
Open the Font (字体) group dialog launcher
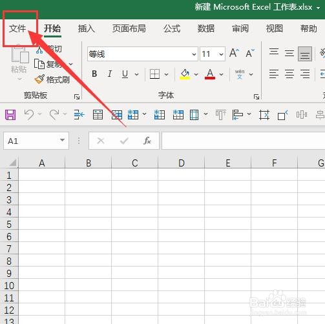257,97
